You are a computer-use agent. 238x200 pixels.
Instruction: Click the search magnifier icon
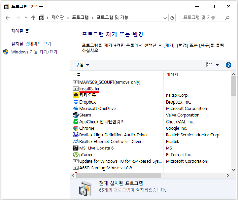point(227,18)
